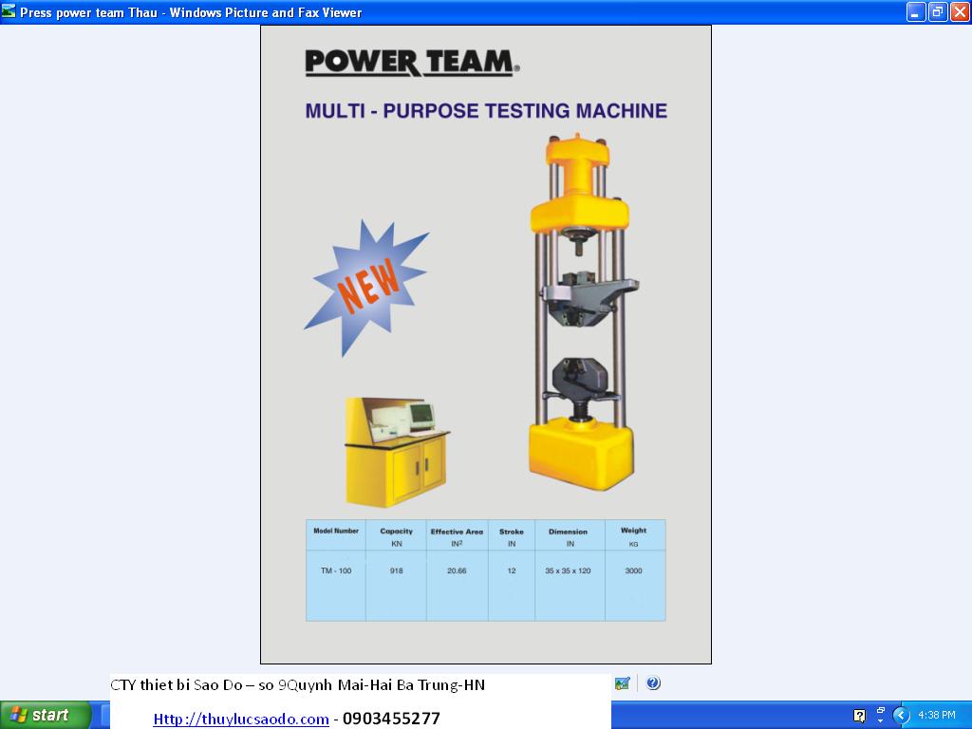Click the "Model Number" column header

pyautogui.click(x=336, y=531)
